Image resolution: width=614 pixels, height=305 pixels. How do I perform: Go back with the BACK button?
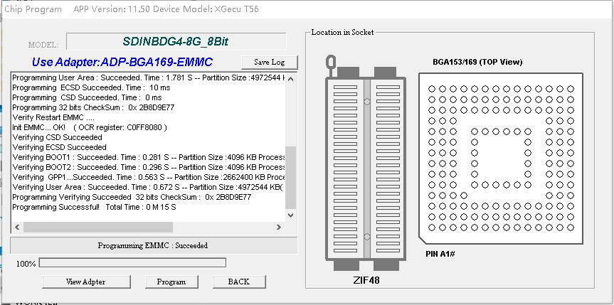pos(238,282)
